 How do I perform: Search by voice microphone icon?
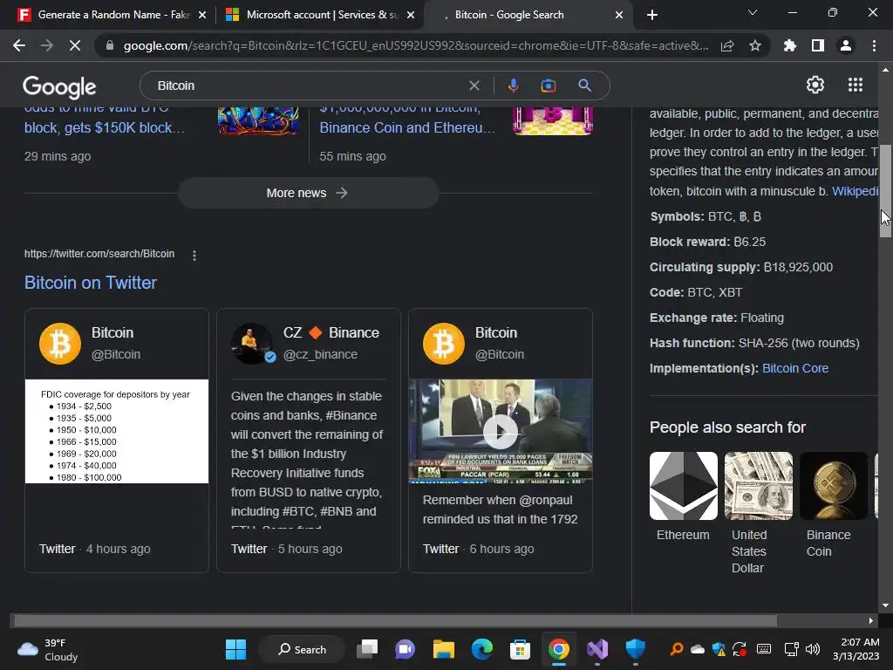(513, 85)
